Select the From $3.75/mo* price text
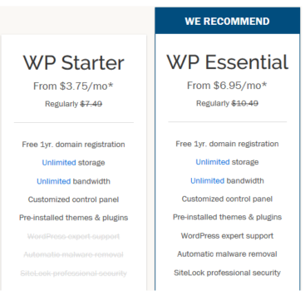This screenshot has width=305, height=305. click(x=73, y=86)
